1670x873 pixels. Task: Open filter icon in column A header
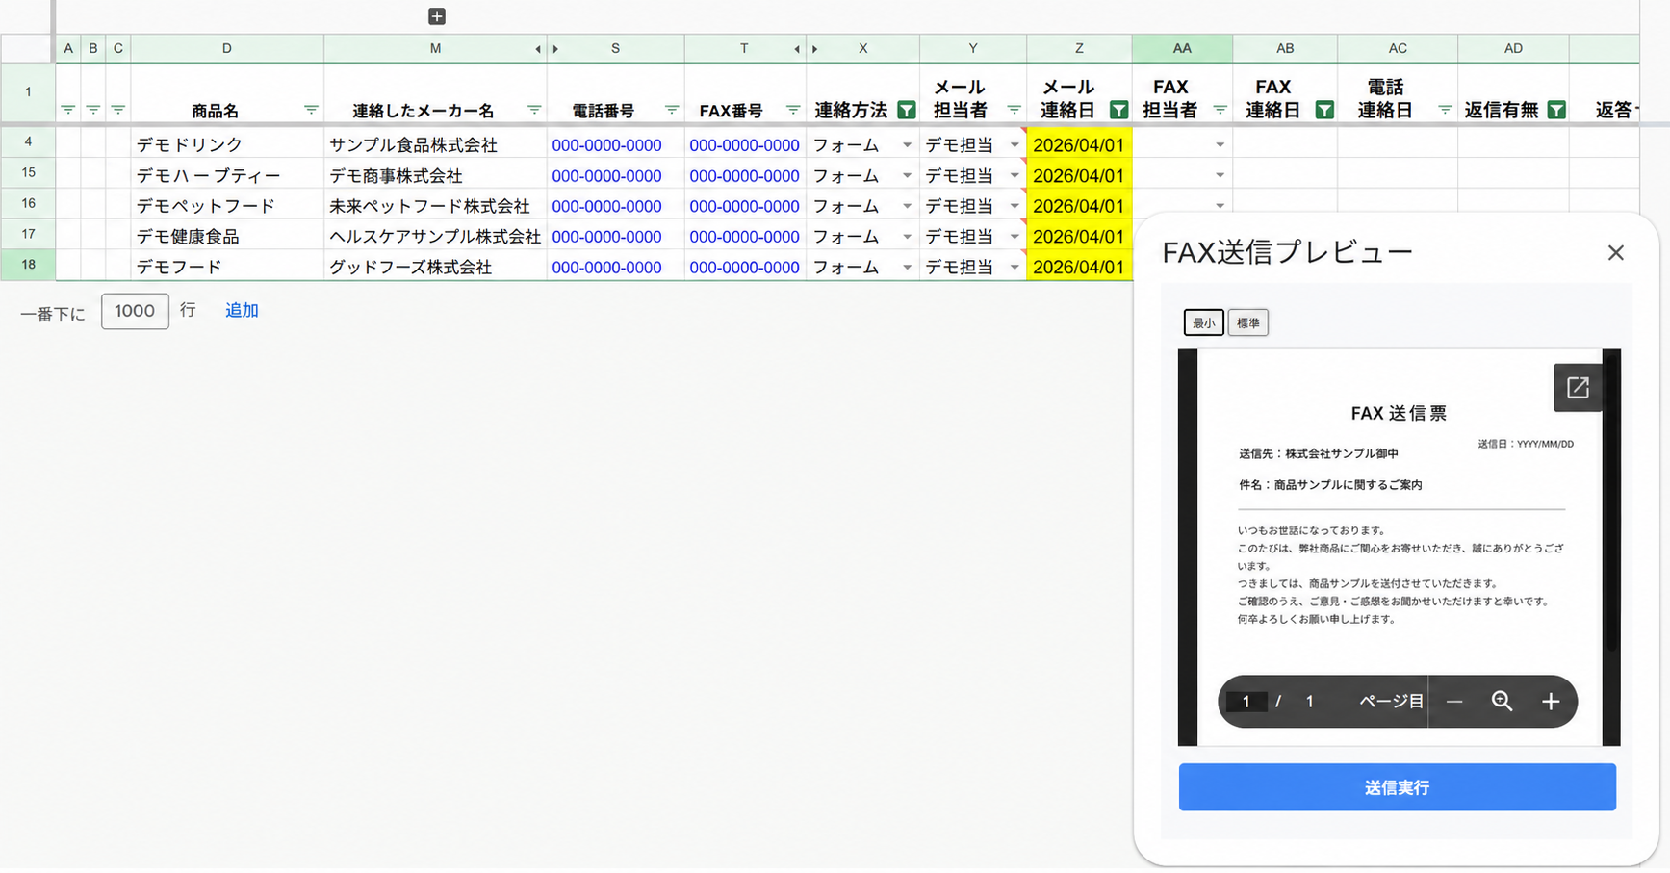point(68,110)
